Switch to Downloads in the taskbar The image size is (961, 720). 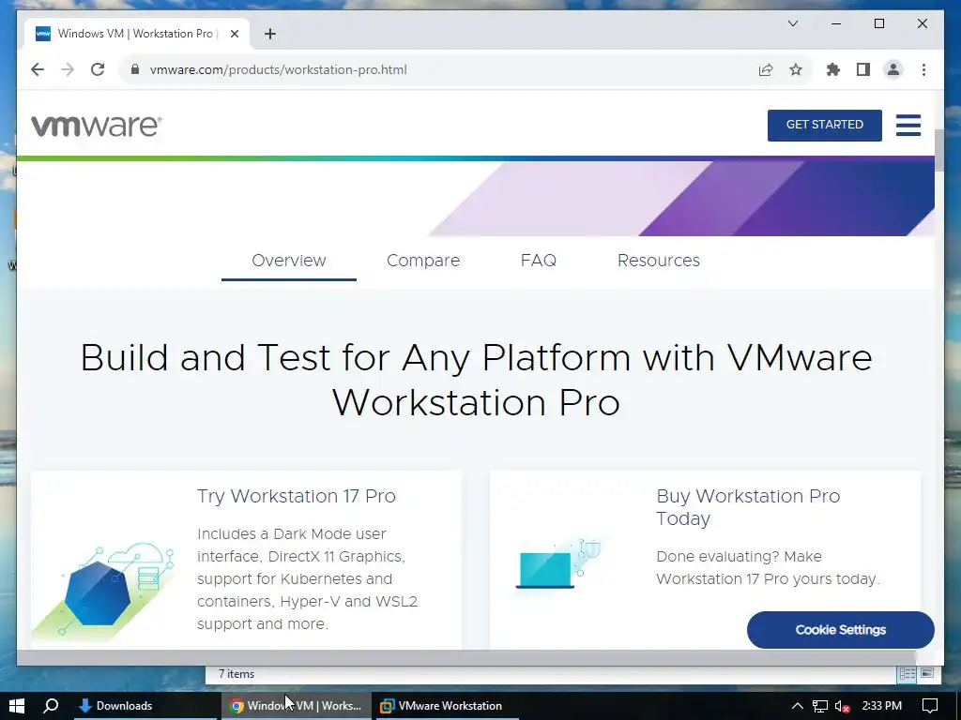point(145,706)
